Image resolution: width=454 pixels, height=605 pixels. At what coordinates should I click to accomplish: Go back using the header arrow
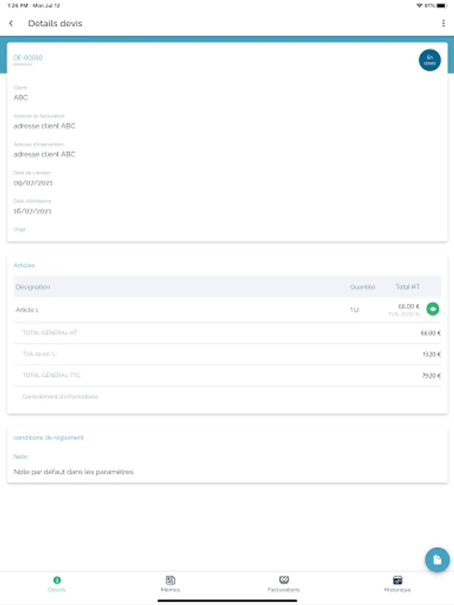pos(11,24)
